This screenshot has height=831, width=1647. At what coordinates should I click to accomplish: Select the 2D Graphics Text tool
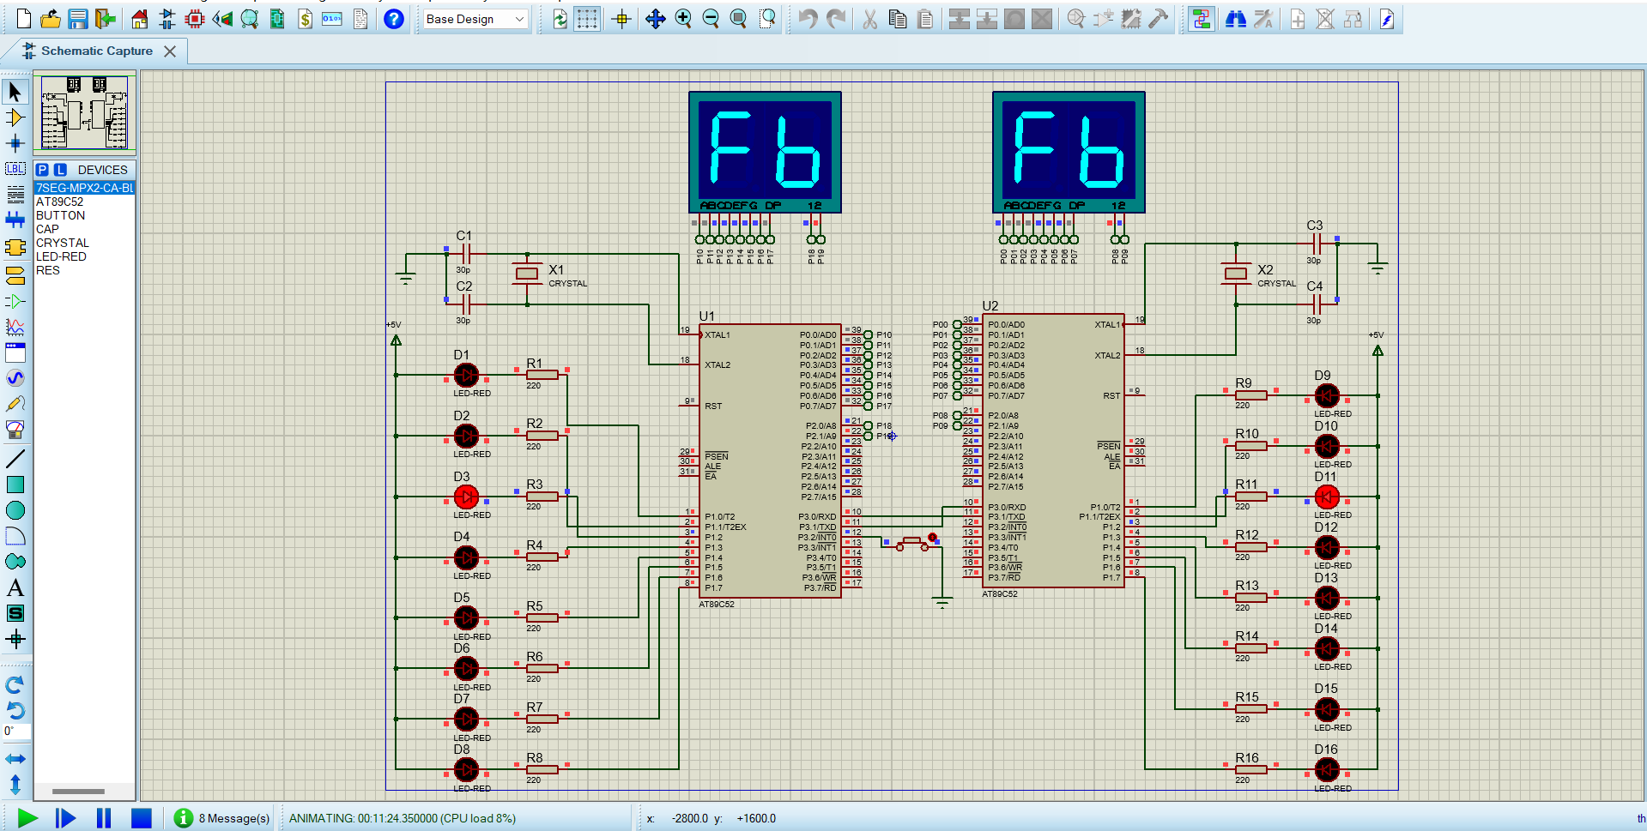tap(15, 587)
